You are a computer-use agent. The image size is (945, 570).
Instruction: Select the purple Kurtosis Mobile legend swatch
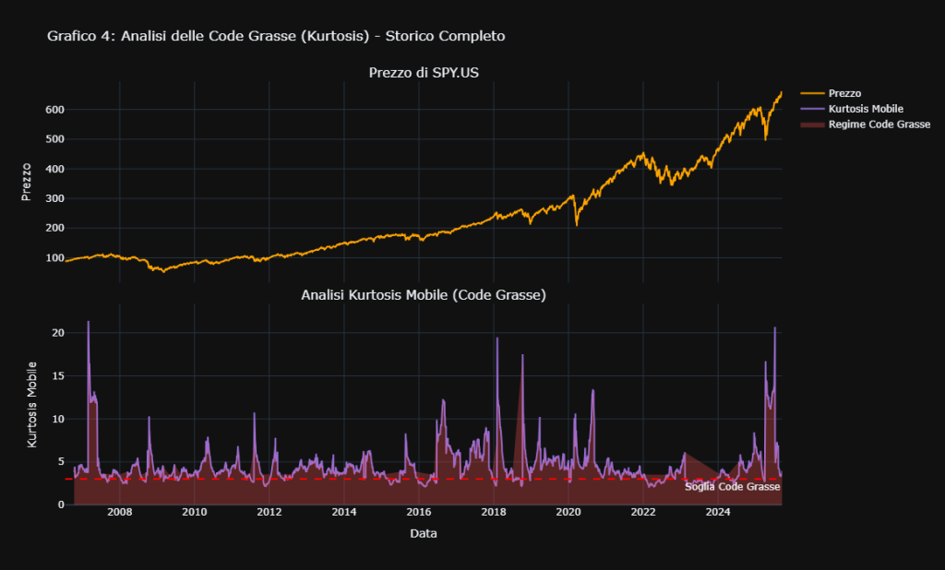coord(811,108)
